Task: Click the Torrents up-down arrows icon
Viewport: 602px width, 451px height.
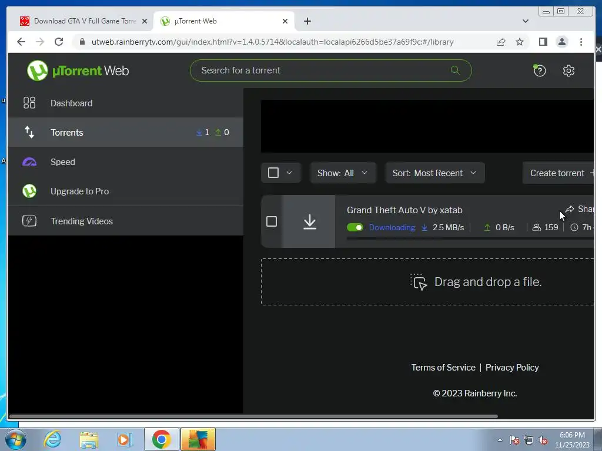Action: [x=29, y=132]
